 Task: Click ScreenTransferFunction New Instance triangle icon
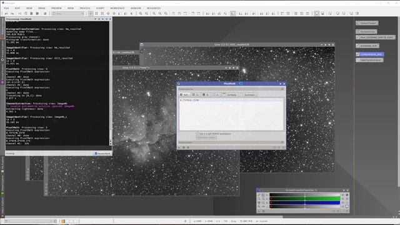pyautogui.click(x=259, y=211)
